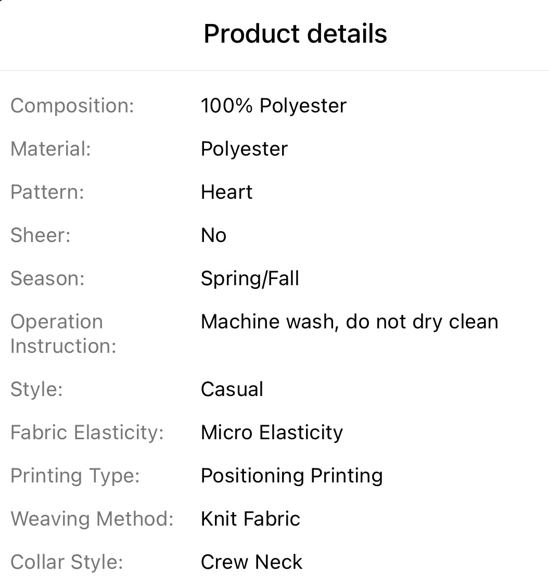Select the Knit Fabric value

click(x=250, y=519)
